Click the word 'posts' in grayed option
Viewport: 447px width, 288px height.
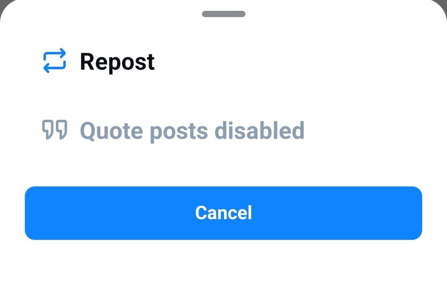coord(179,132)
